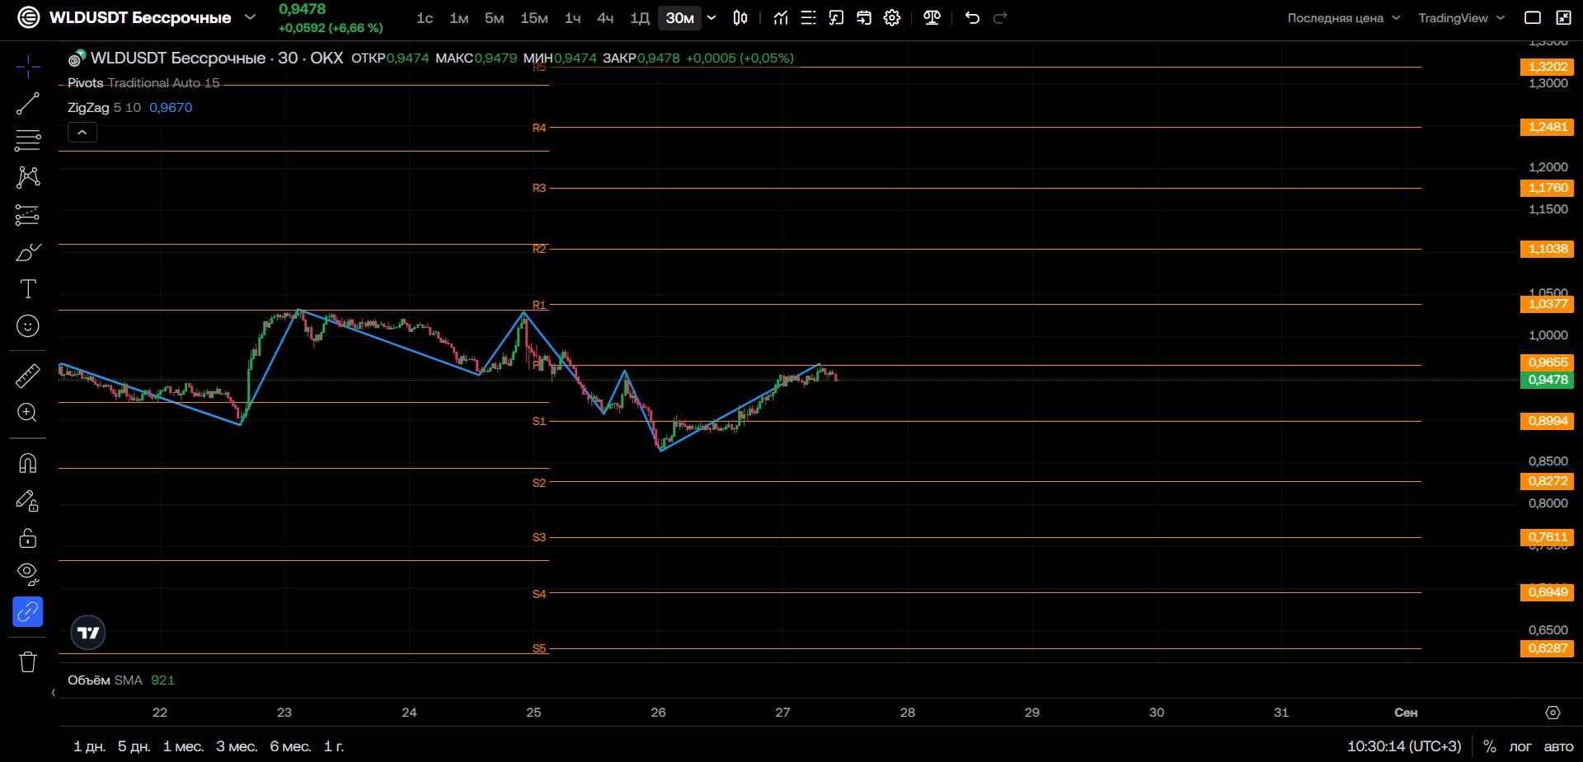The height and width of the screenshot is (762, 1583).
Task: Toggle lock all drawings
Action: pyautogui.click(x=28, y=538)
